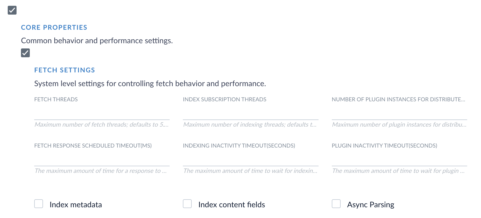Click the Fetch Threads input field
The height and width of the screenshot is (218, 481).
coord(102,113)
